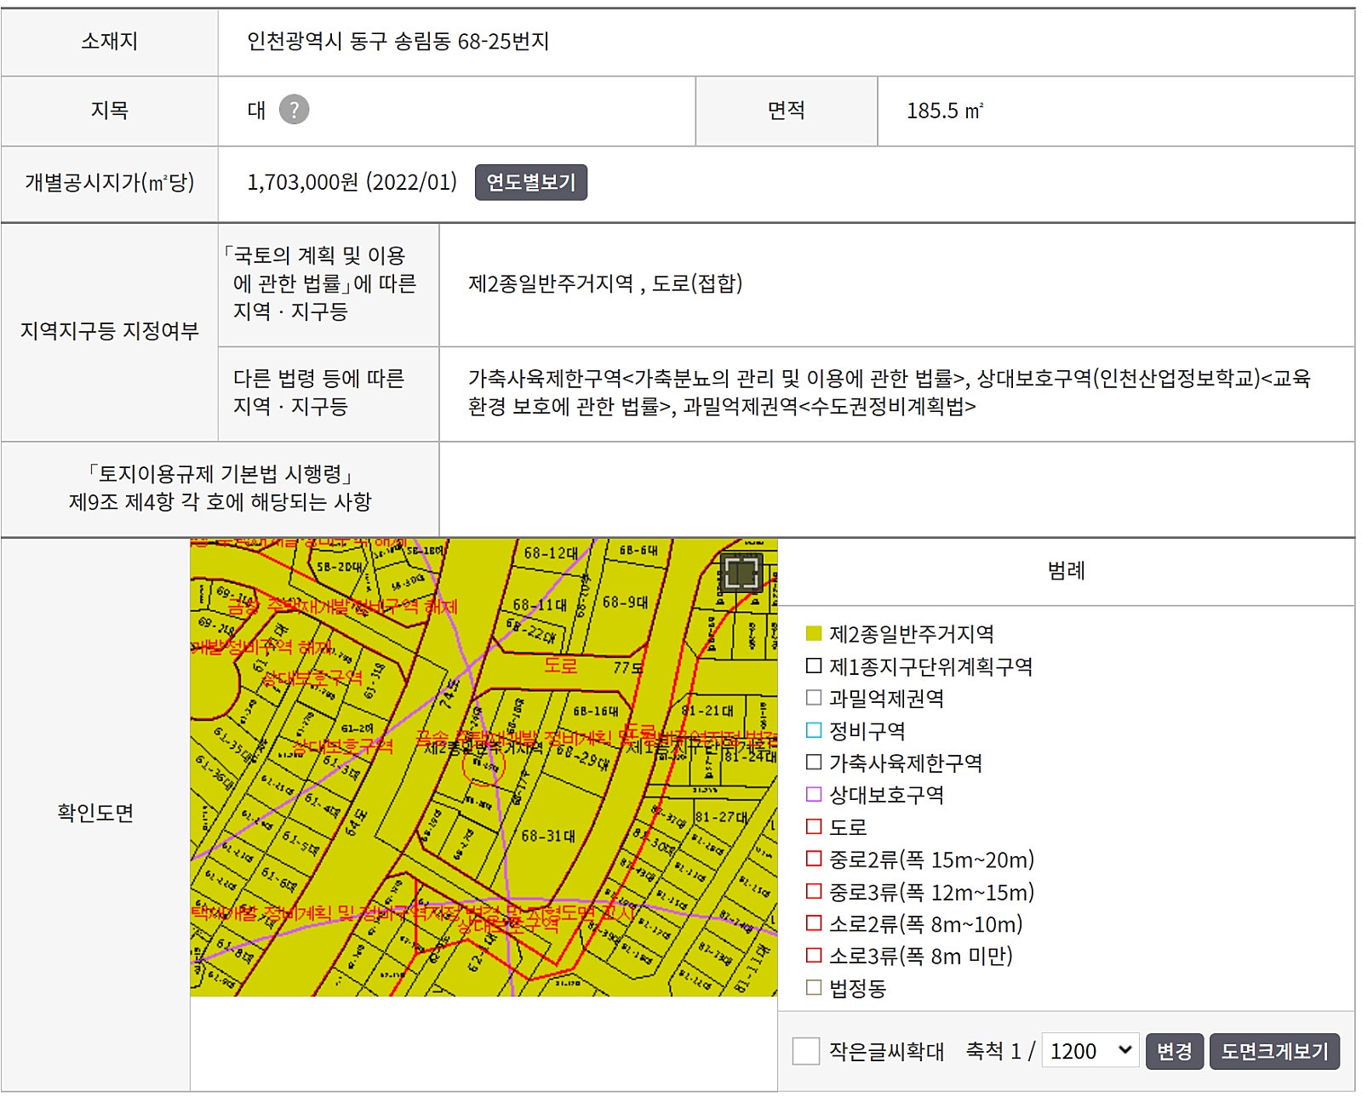The image size is (1362, 1097).
Task: Click the 제1종지구단위계획구역 legend box
Action: click(814, 666)
